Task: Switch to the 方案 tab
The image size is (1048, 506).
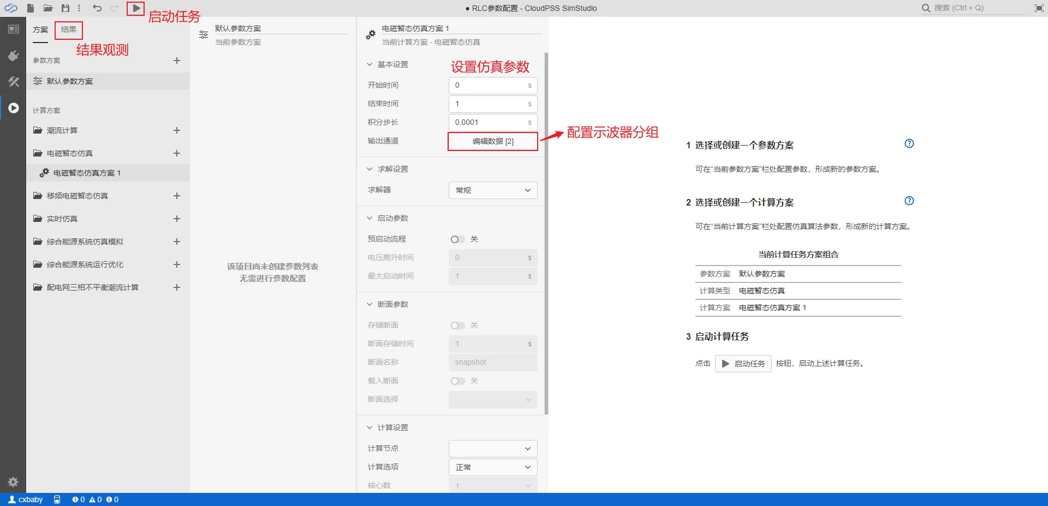Action: 40,30
